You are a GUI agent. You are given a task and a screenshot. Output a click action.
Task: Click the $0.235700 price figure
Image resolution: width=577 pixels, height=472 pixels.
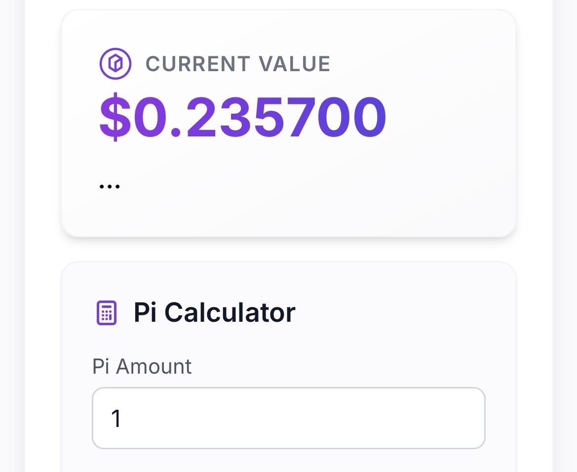coord(243,117)
